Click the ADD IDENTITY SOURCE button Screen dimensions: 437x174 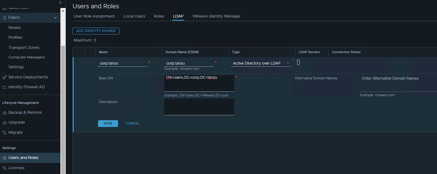[x=96, y=31]
